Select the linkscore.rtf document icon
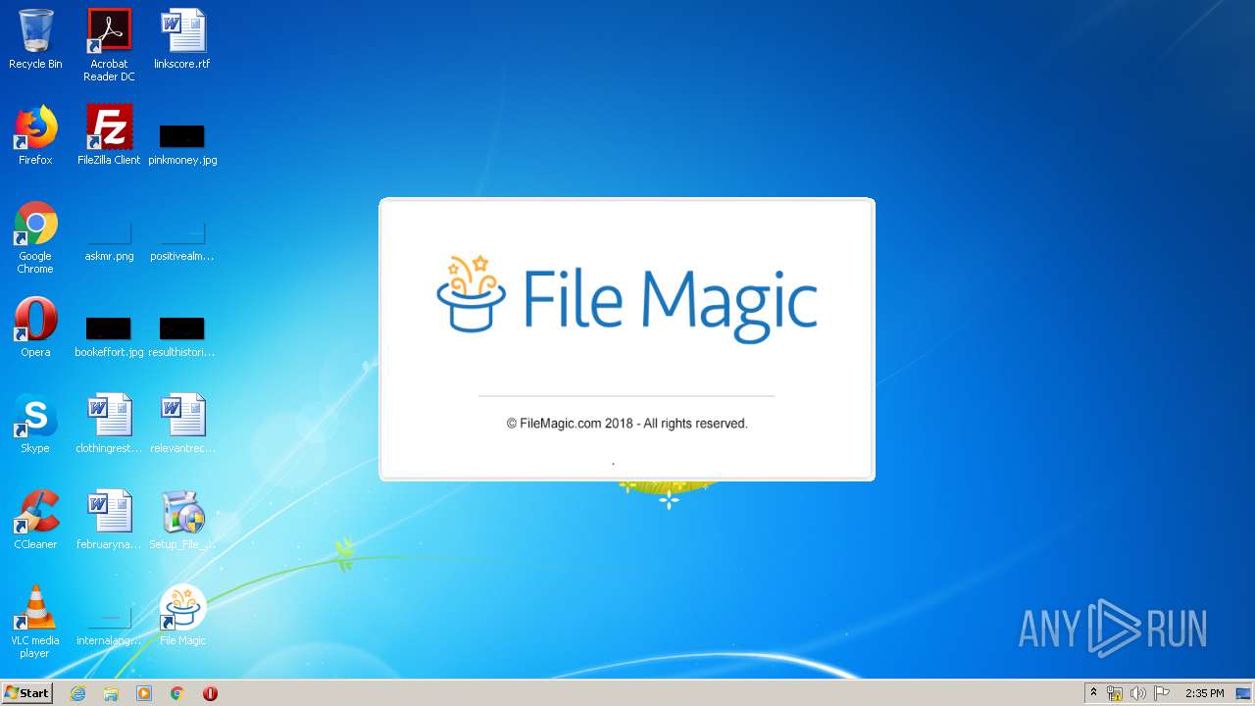 point(182,39)
